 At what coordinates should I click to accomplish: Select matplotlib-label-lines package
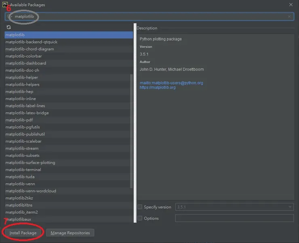(x=69, y=106)
